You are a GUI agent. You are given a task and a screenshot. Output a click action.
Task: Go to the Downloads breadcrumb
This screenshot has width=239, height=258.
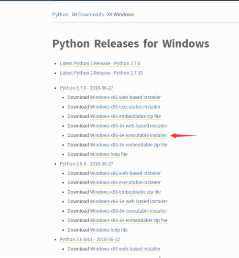point(91,14)
